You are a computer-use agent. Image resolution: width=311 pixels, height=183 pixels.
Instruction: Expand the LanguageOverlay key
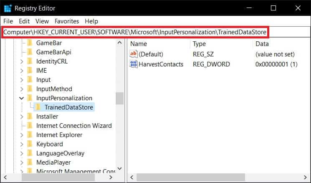tap(22, 153)
